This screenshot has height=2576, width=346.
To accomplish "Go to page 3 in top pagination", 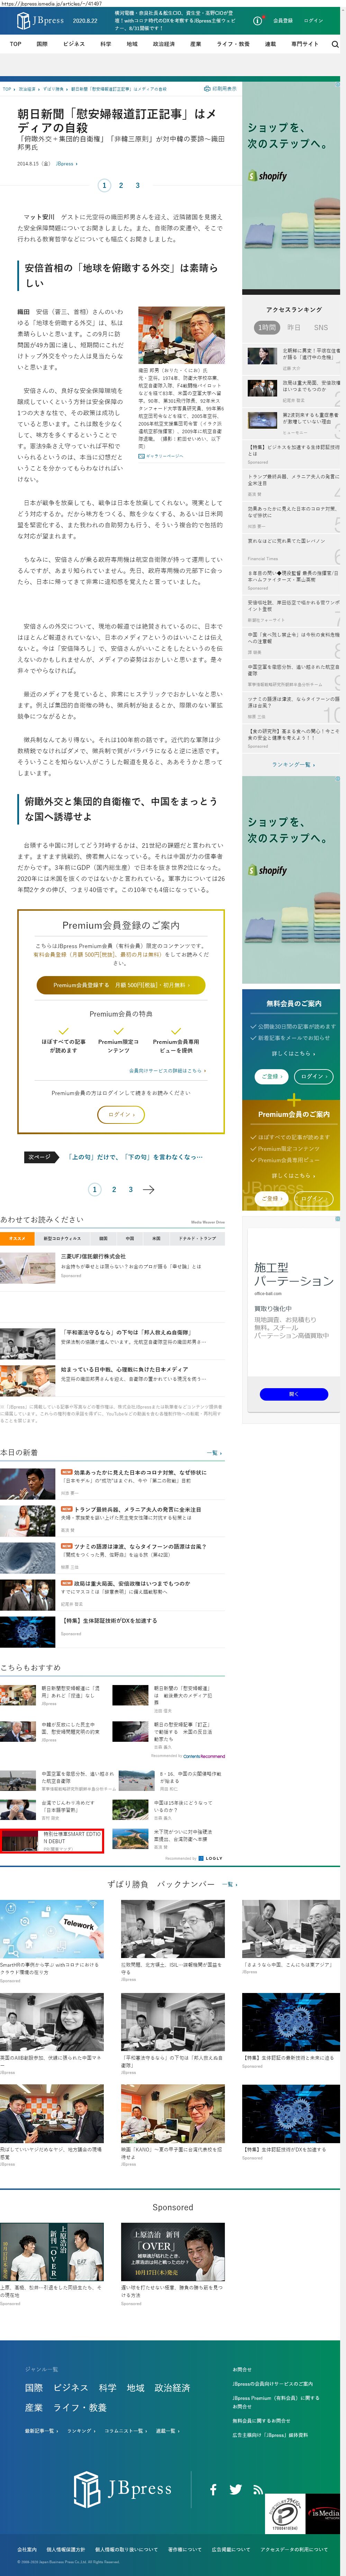I will 138,185.
